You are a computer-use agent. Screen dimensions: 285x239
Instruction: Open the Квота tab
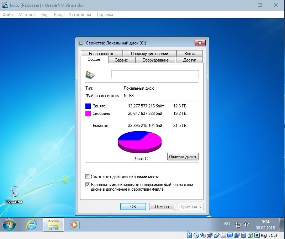(190, 54)
